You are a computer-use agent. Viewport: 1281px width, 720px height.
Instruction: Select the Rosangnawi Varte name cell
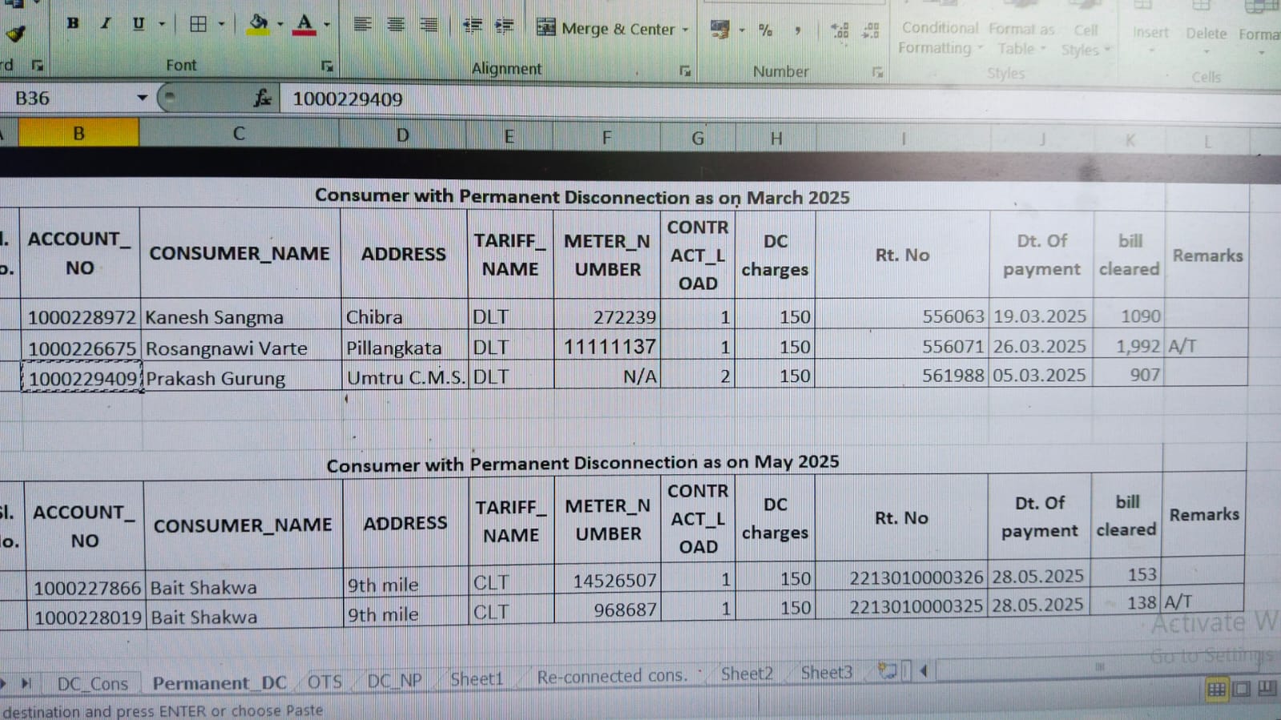pos(240,348)
